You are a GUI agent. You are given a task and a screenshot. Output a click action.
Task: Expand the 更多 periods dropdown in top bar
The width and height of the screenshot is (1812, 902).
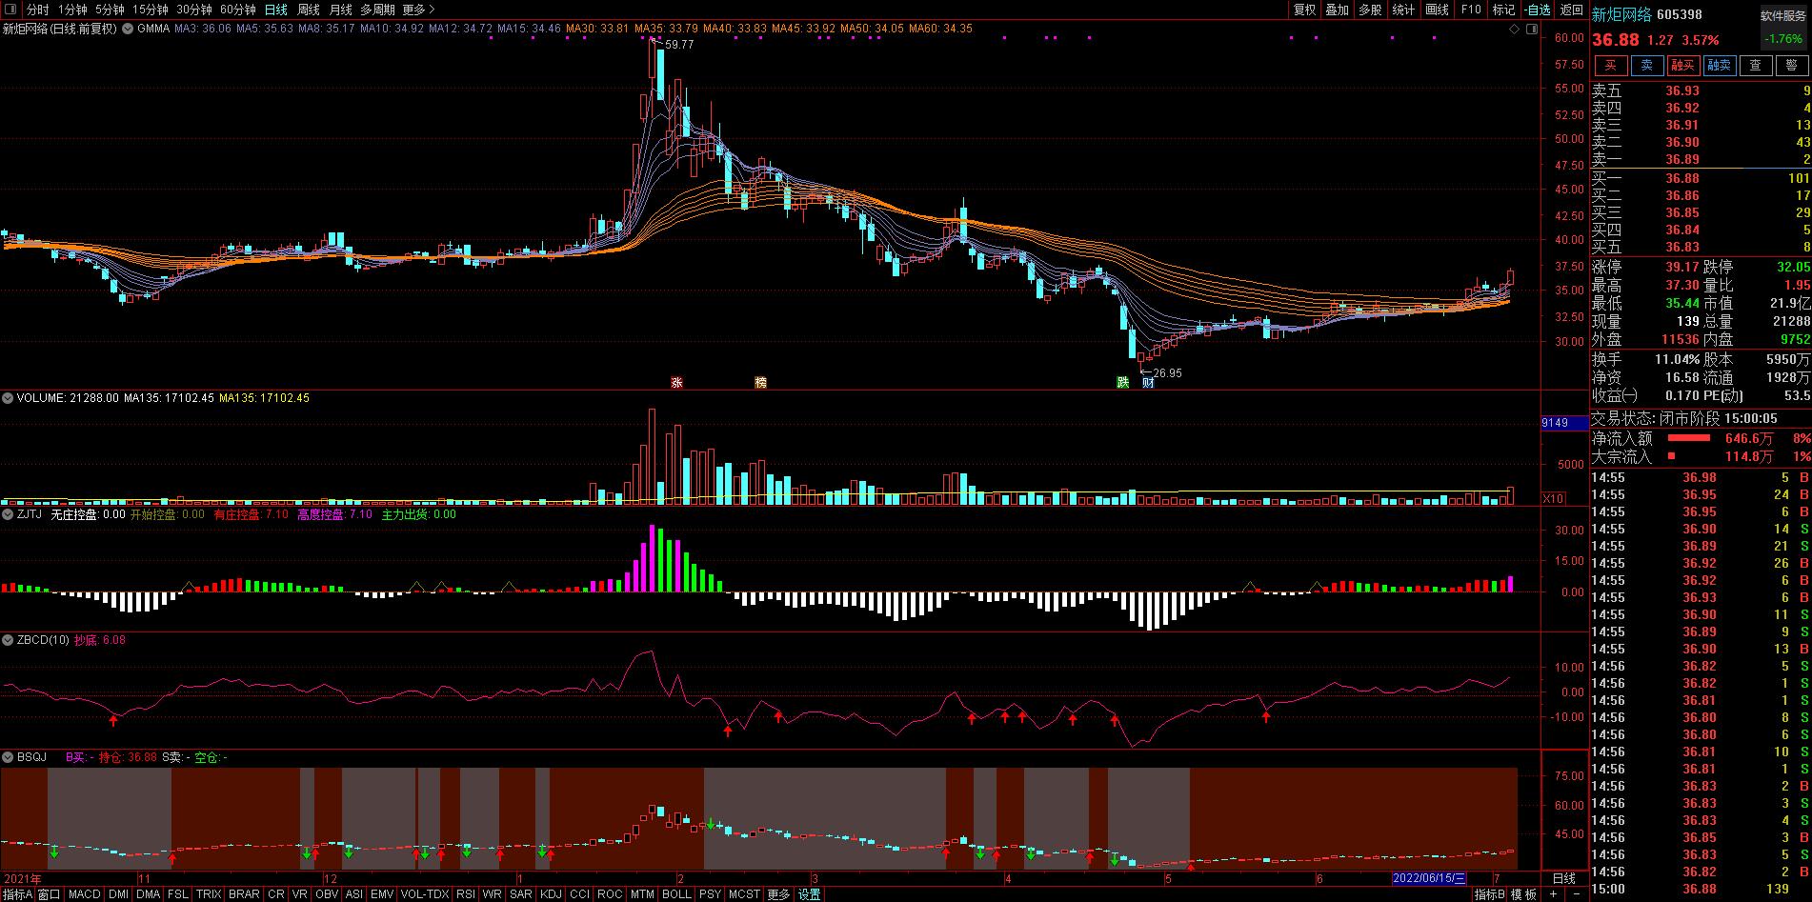[417, 10]
